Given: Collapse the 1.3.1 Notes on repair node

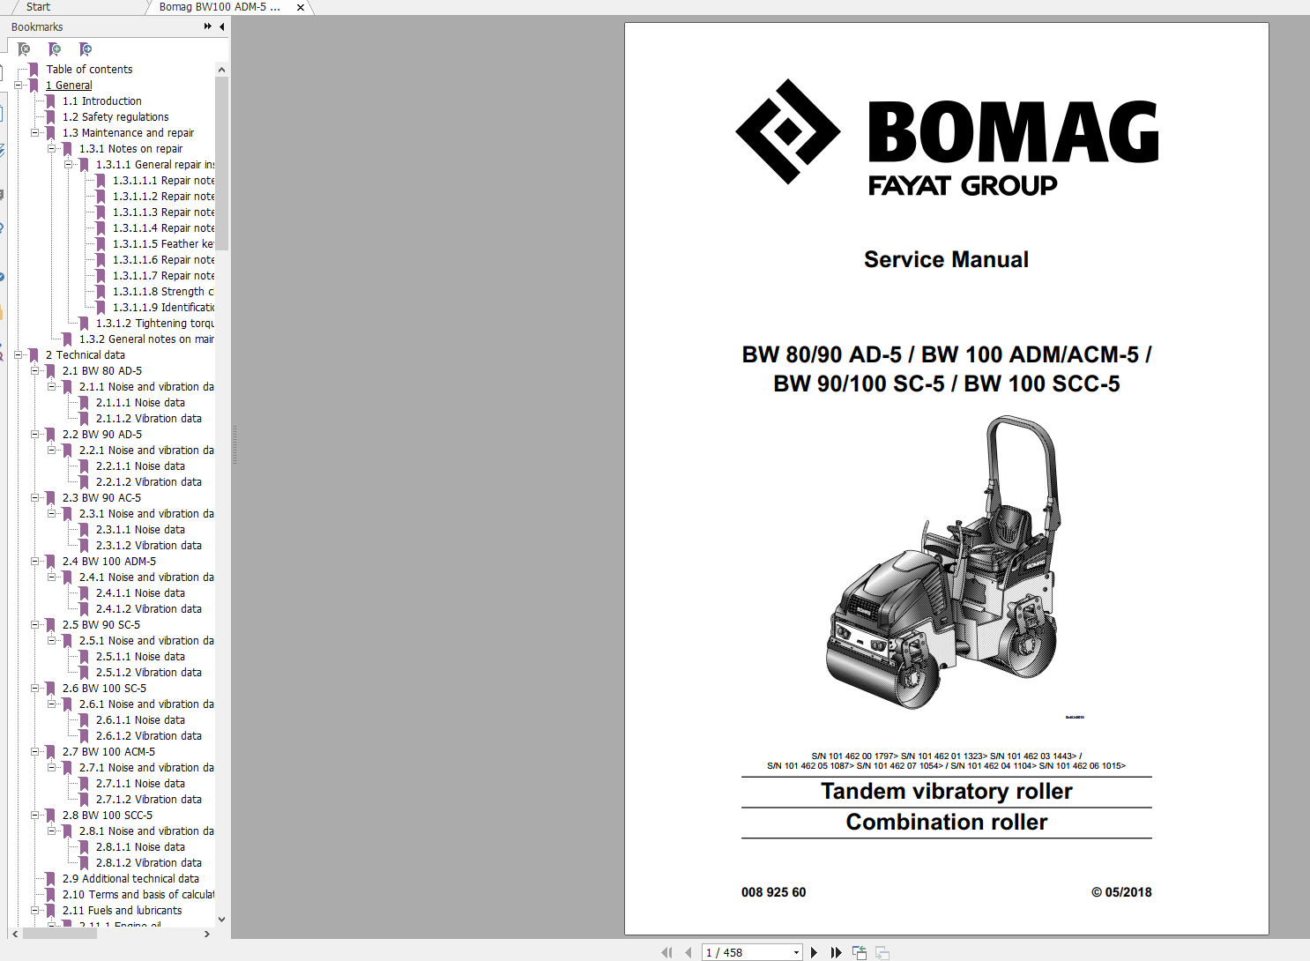Looking at the screenshot, I should coord(52,149).
